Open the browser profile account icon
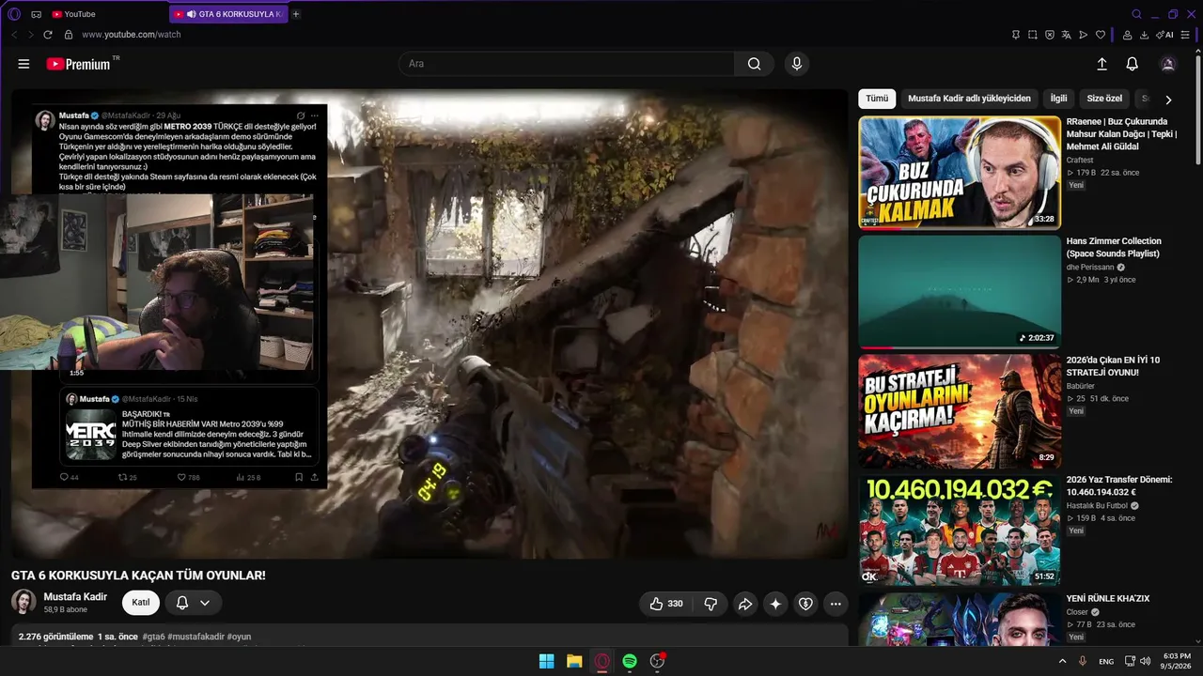This screenshot has height=676, width=1203. [x=1127, y=35]
